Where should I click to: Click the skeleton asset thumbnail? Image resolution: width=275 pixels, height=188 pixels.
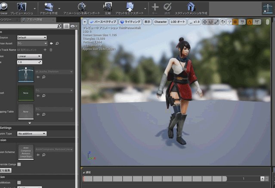26,74
